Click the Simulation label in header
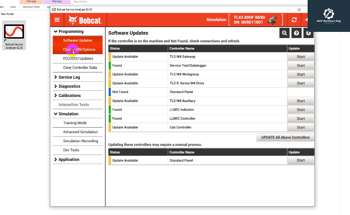Viewport: 350px width, 215px height. pos(216,20)
